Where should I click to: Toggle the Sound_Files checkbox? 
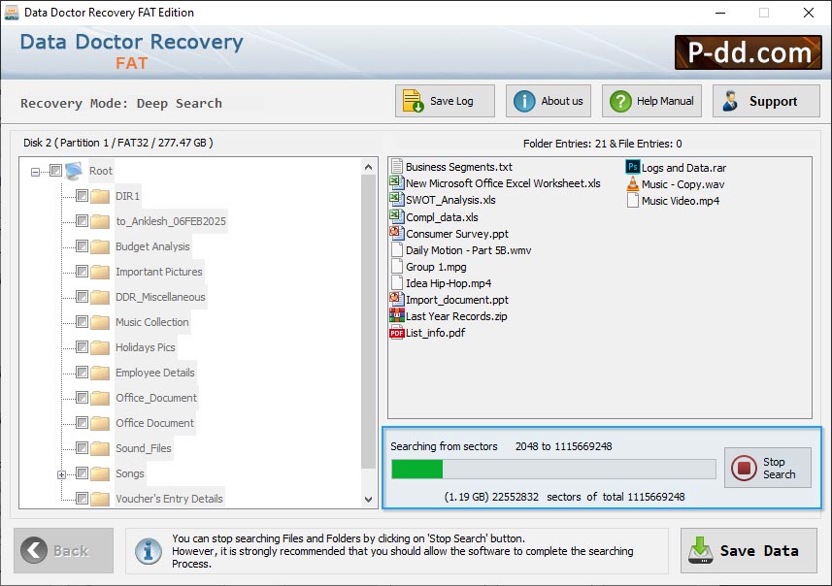82,448
